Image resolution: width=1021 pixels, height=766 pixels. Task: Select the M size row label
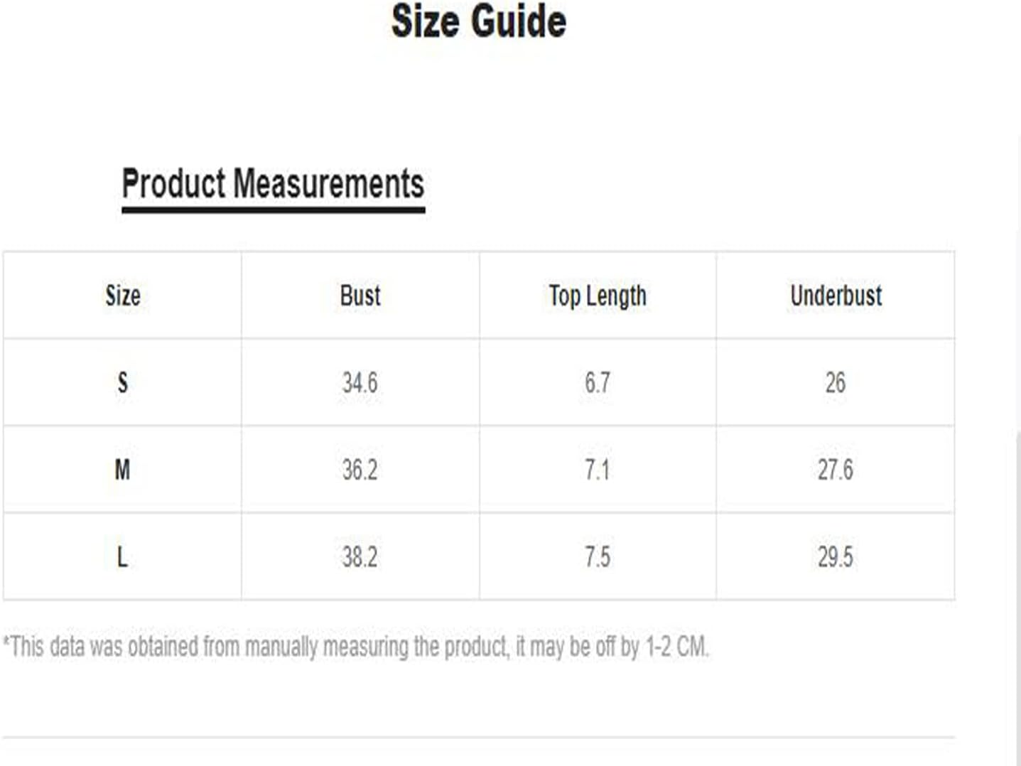click(x=122, y=470)
